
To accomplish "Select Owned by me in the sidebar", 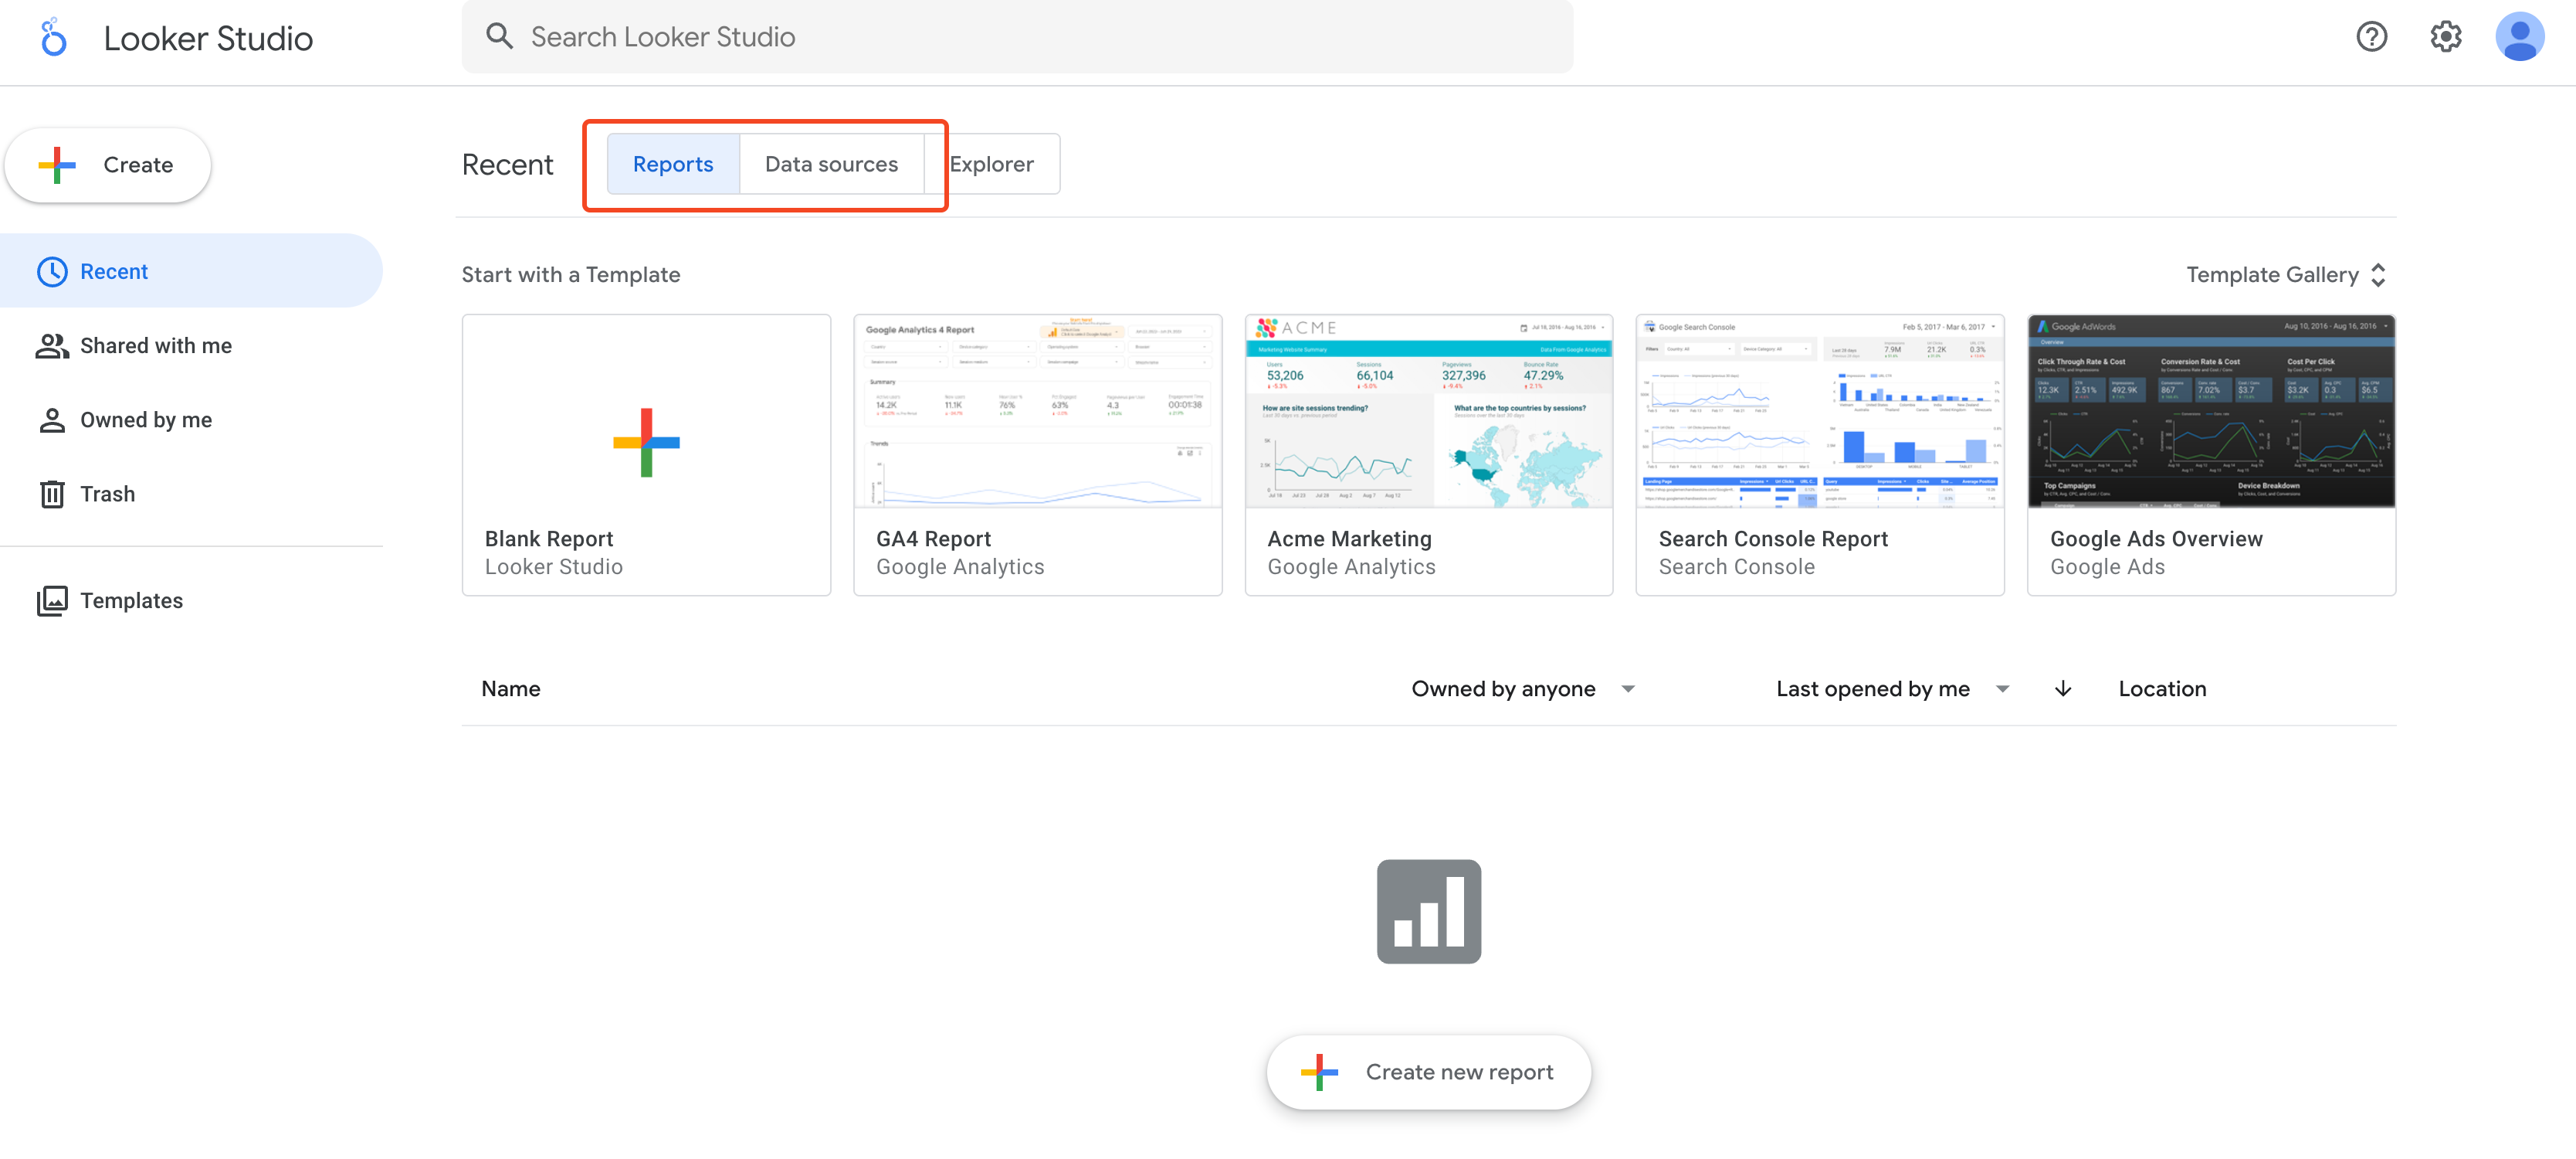I will pyautogui.click(x=146, y=420).
